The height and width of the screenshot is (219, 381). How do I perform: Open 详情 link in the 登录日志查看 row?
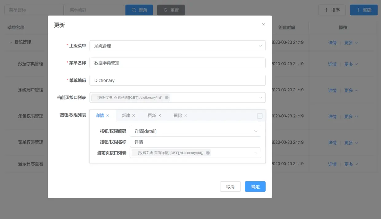332,164
